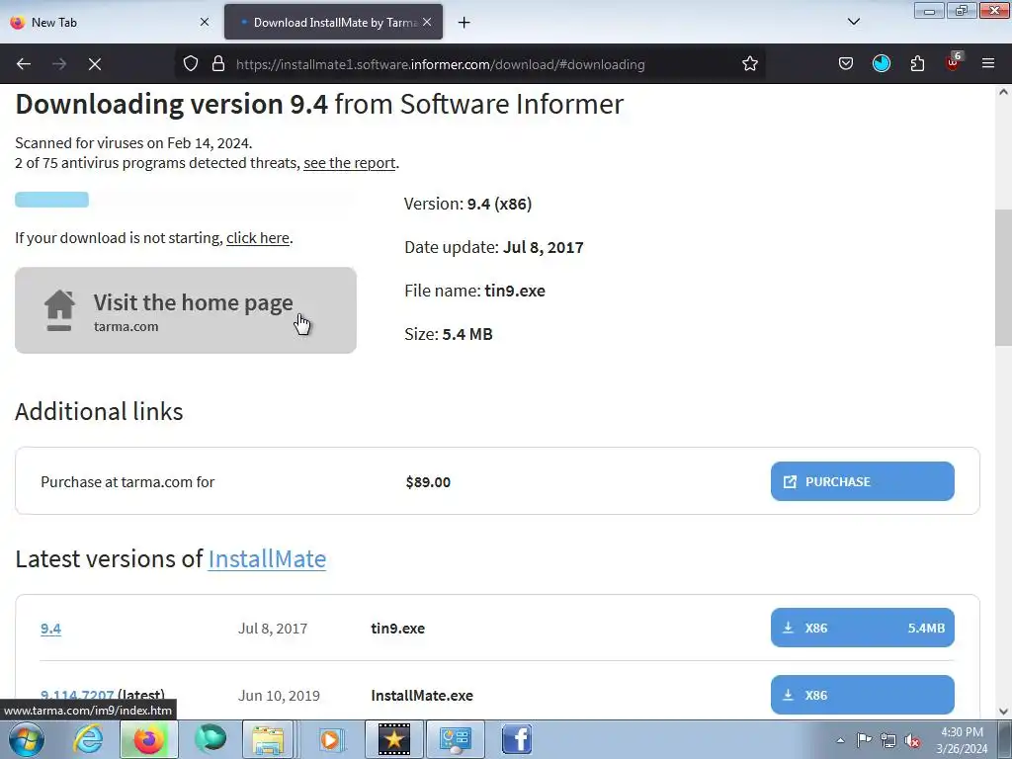Click the network tray icon
This screenshot has width=1012, height=759.
[x=888, y=740]
